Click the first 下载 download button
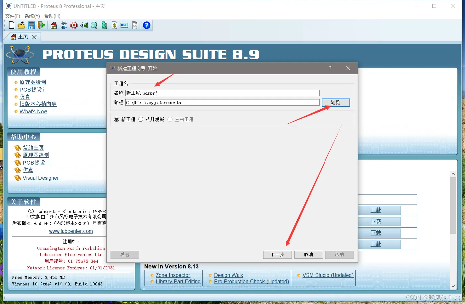 click(x=376, y=210)
